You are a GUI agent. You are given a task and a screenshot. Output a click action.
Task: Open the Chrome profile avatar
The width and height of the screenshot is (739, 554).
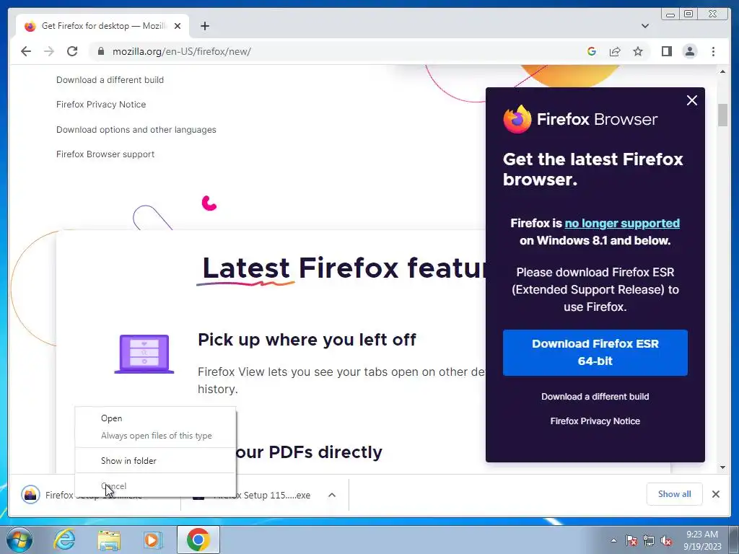coord(690,51)
